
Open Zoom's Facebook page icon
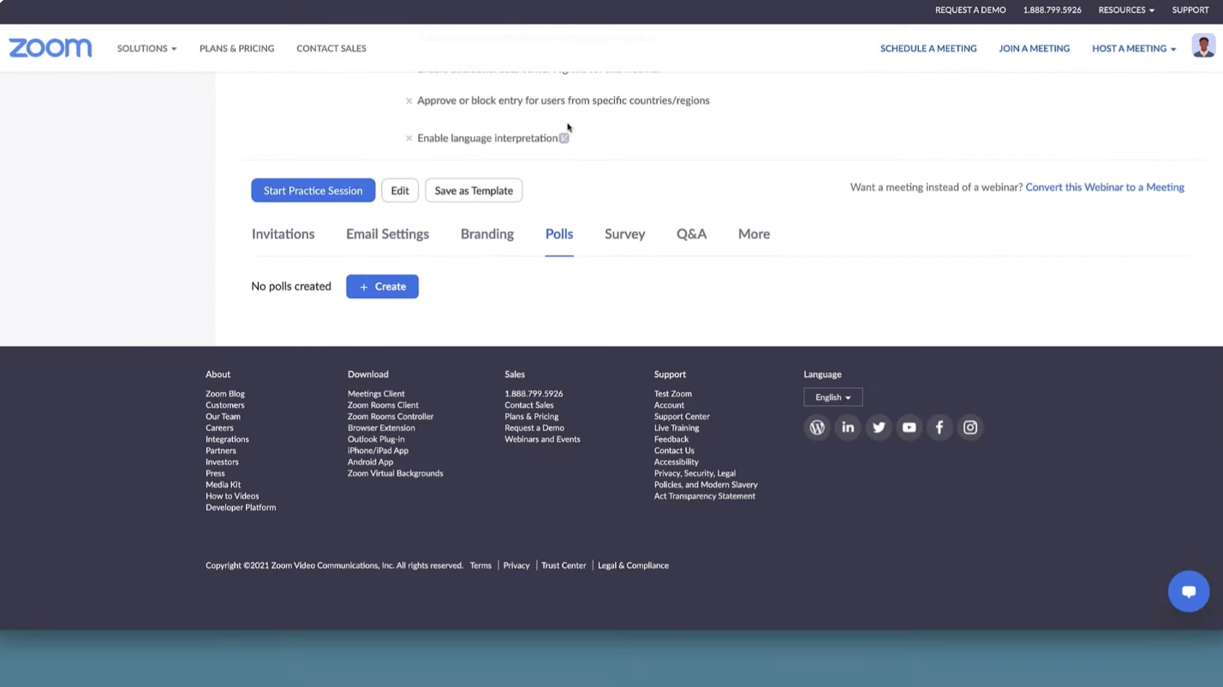click(x=940, y=427)
